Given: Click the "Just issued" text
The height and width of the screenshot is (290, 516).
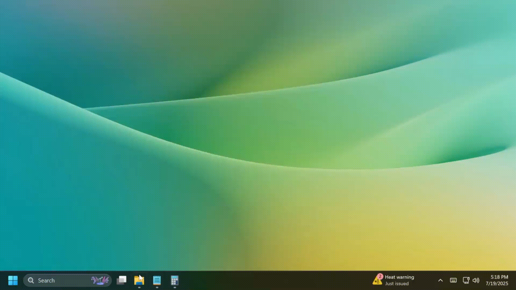Looking at the screenshot, I should click(397, 284).
